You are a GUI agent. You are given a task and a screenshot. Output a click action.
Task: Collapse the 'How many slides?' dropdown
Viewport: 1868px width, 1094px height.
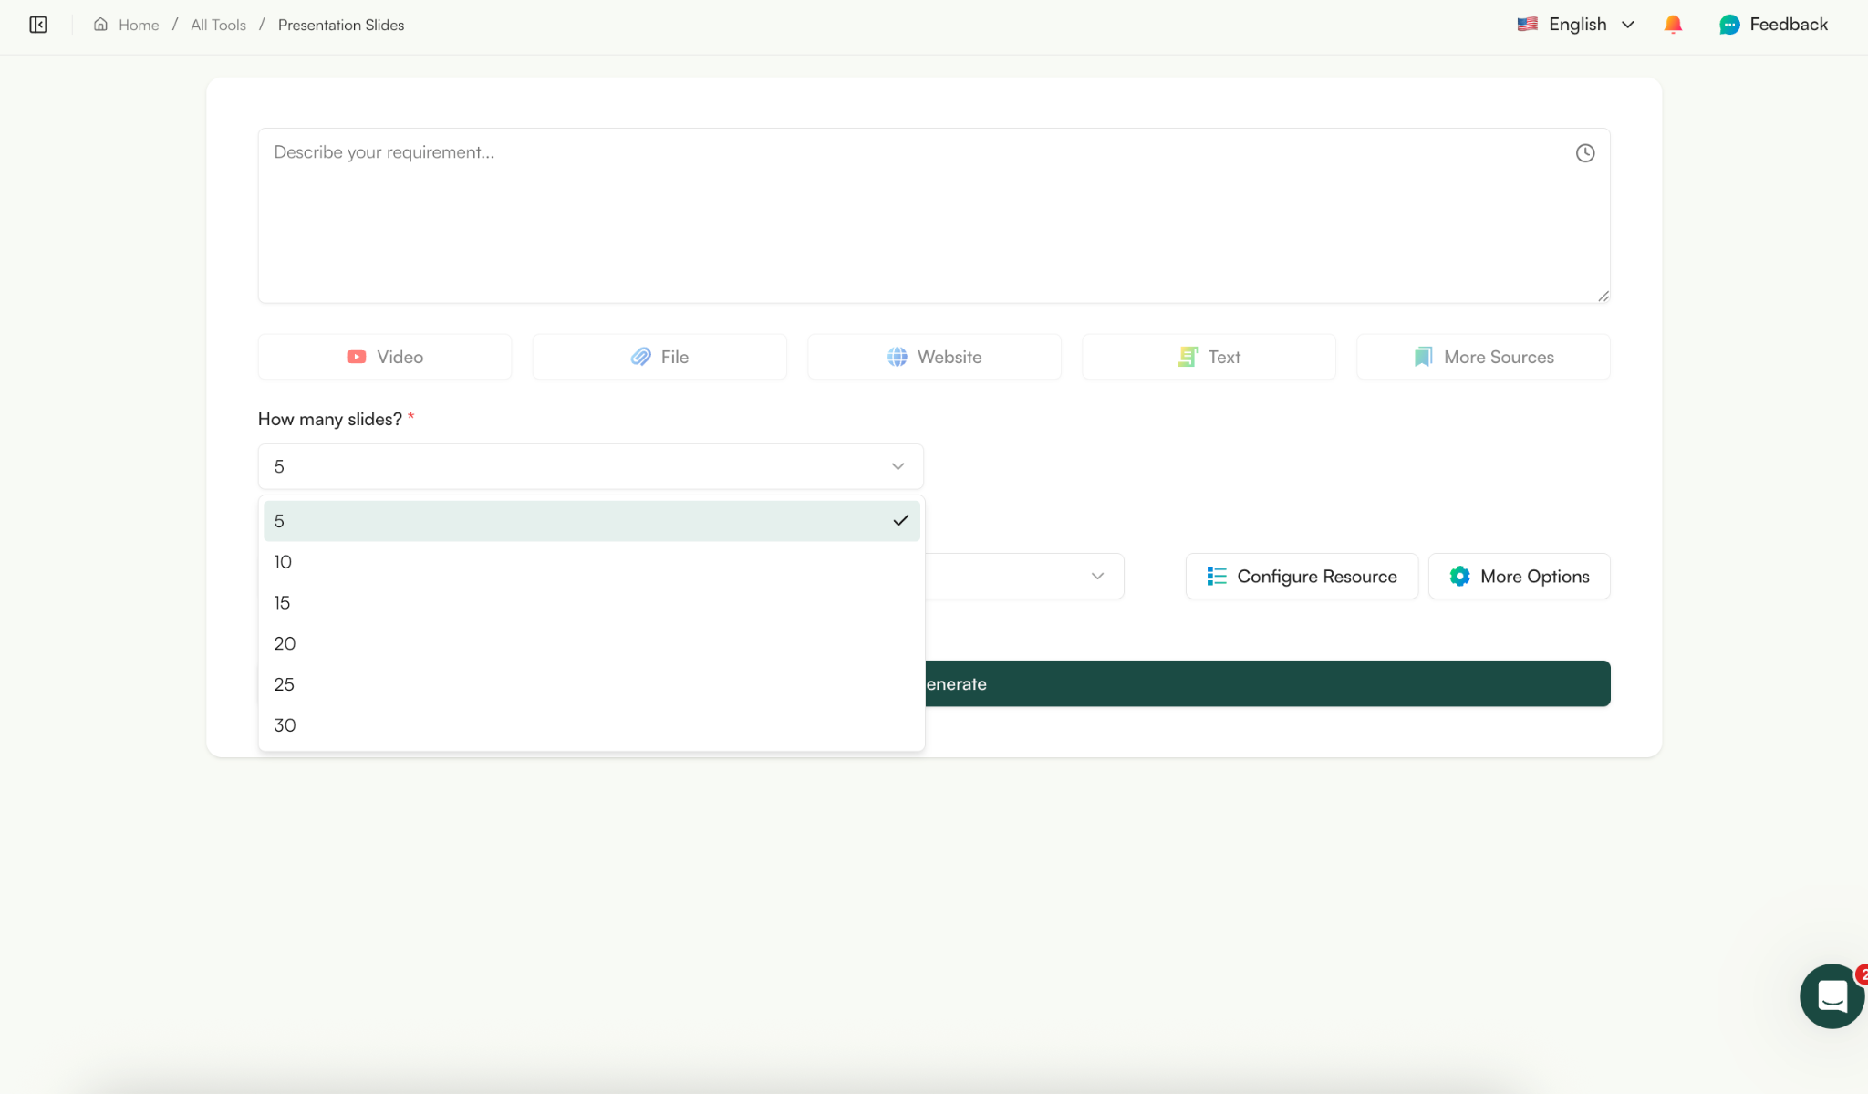click(x=897, y=465)
